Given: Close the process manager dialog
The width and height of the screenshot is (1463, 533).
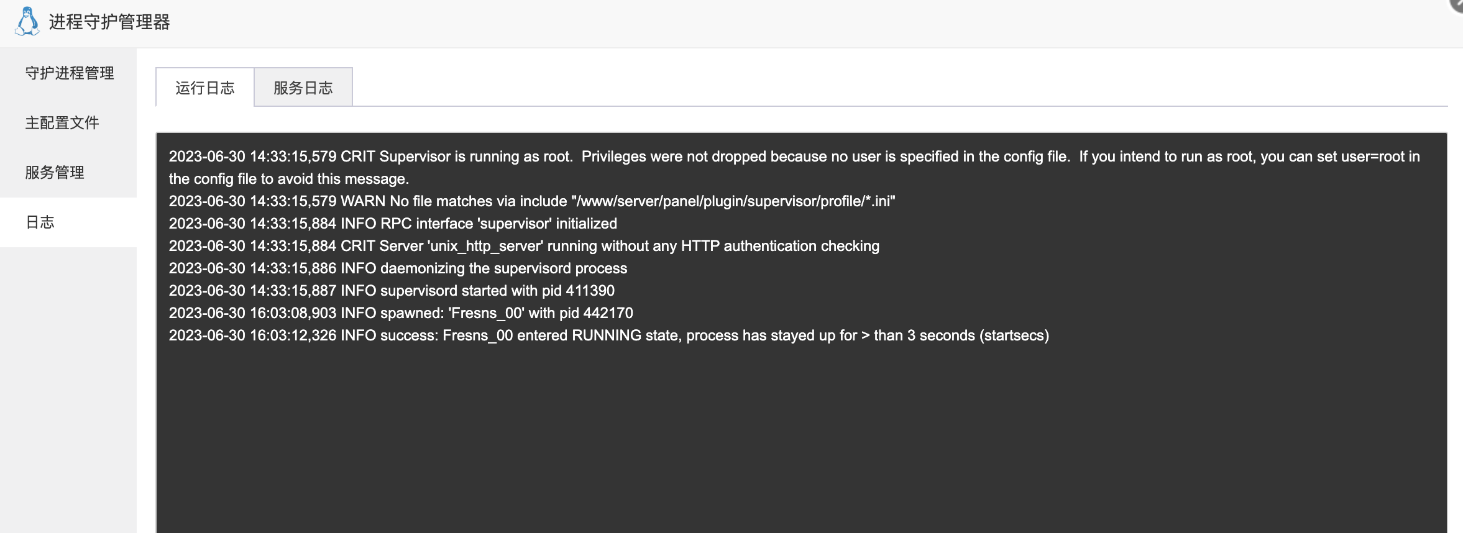Looking at the screenshot, I should point(1457,4).
